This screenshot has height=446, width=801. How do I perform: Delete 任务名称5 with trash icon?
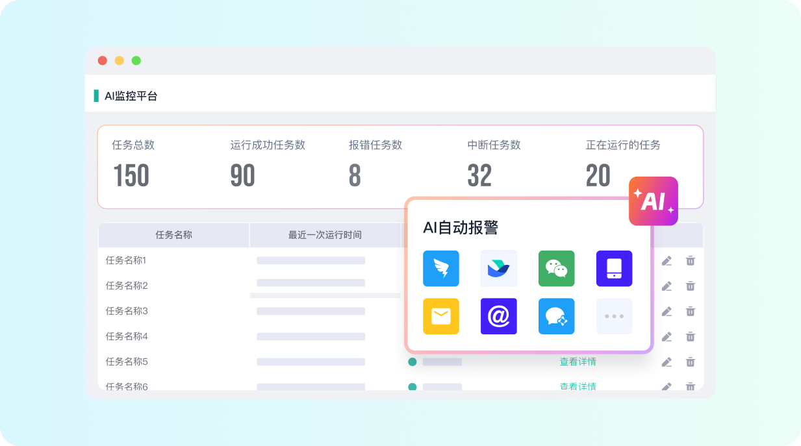691,362
